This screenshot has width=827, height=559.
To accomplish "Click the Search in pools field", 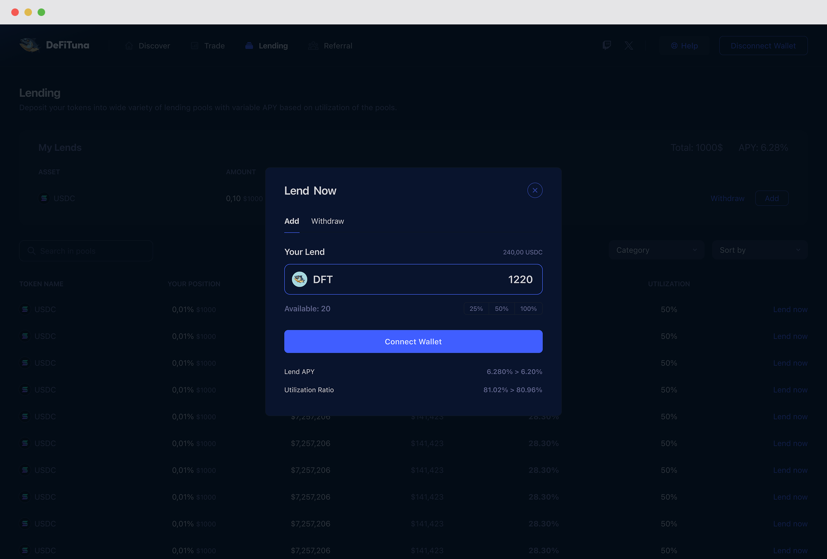I will click(x=86, y=251).
